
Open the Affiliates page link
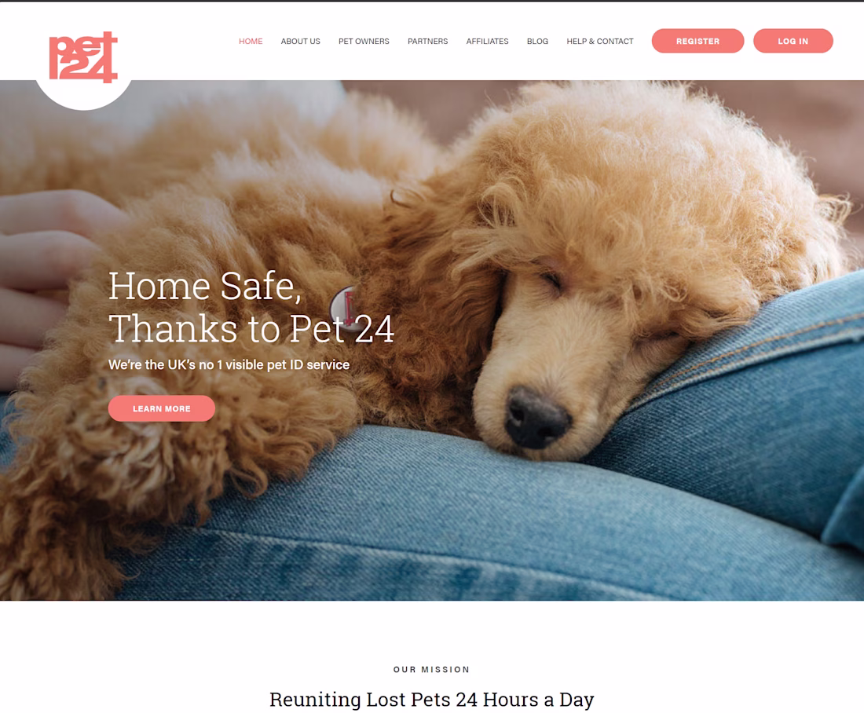pyautogui.click(x=487, y=42)
